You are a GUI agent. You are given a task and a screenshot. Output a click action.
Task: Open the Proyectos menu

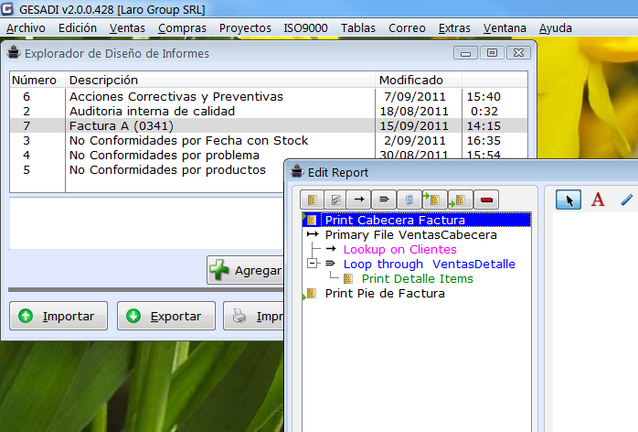(245, 28)
